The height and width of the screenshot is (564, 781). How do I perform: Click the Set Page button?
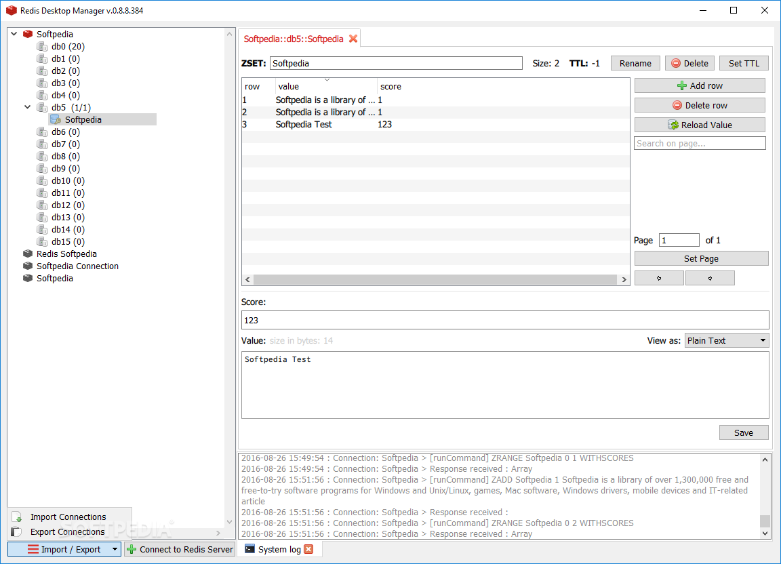point(701,258)
